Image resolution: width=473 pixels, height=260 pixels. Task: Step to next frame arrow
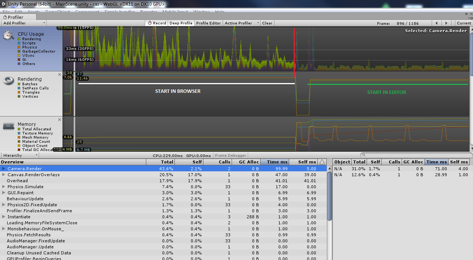pos(446,23)
